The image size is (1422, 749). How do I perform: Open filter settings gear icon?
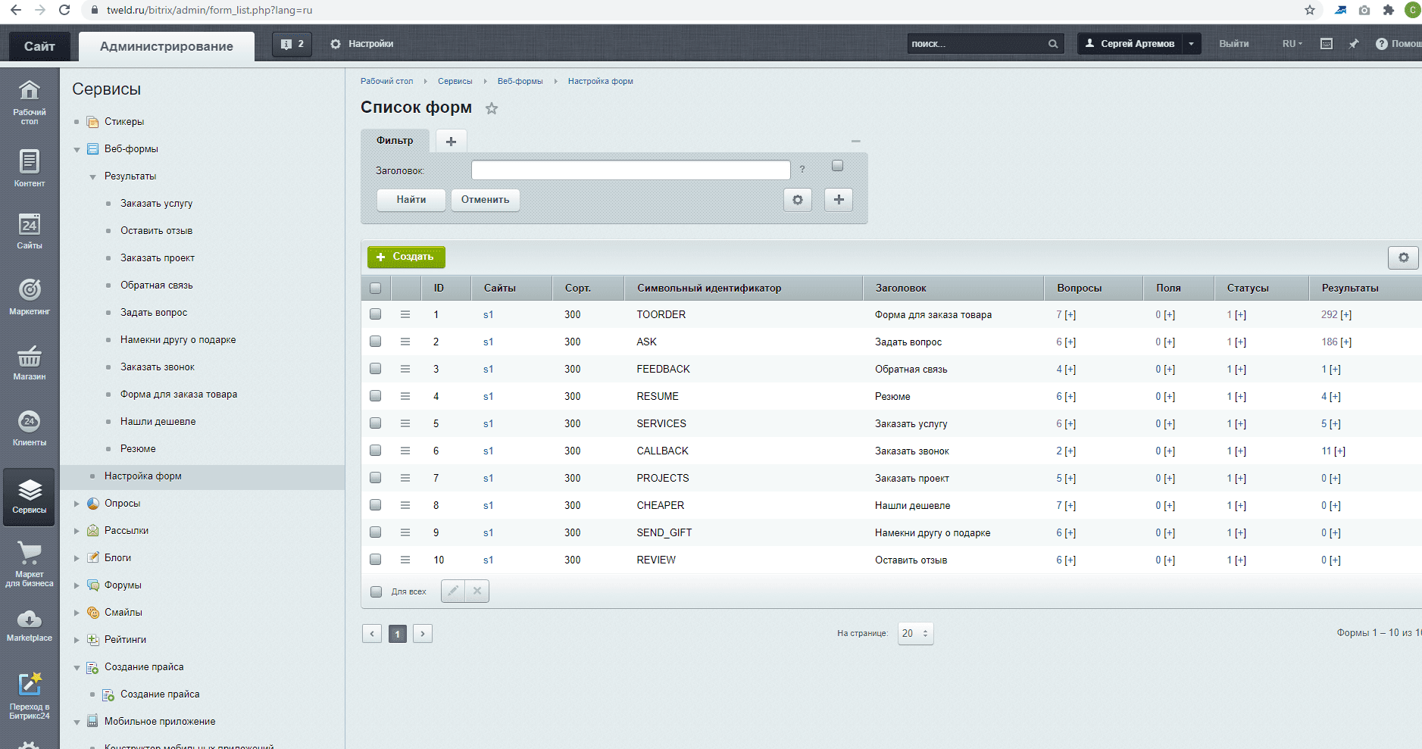797,200
